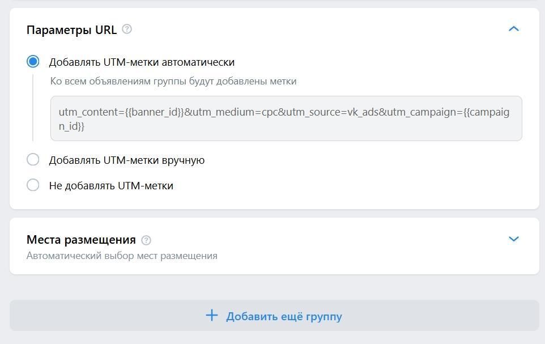Click the plus icon in Добавить ещё группу
The height and width of the screenshot is (344, 545).
(212, 316)
